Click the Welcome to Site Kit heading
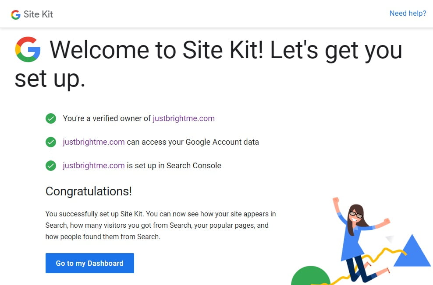Screen dimensions: 433x285 click(x=209, y=64)
